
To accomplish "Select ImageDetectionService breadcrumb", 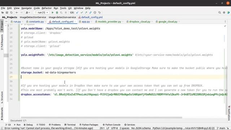I will click(x=33, y=17).
